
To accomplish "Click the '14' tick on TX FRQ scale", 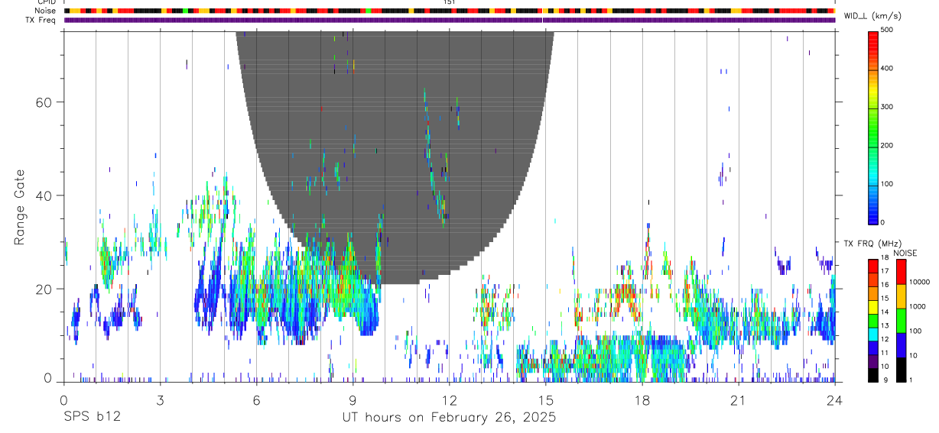I will [885, 312].
